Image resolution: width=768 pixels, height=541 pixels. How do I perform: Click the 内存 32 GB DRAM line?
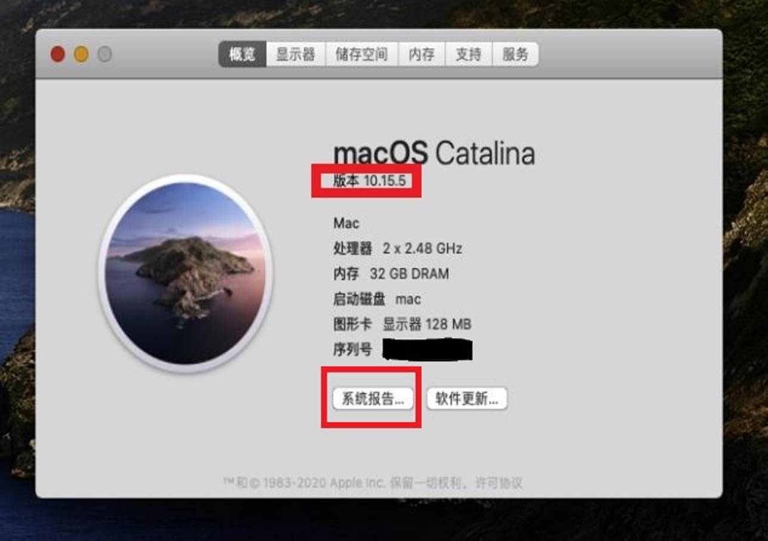tap(391, 274)
